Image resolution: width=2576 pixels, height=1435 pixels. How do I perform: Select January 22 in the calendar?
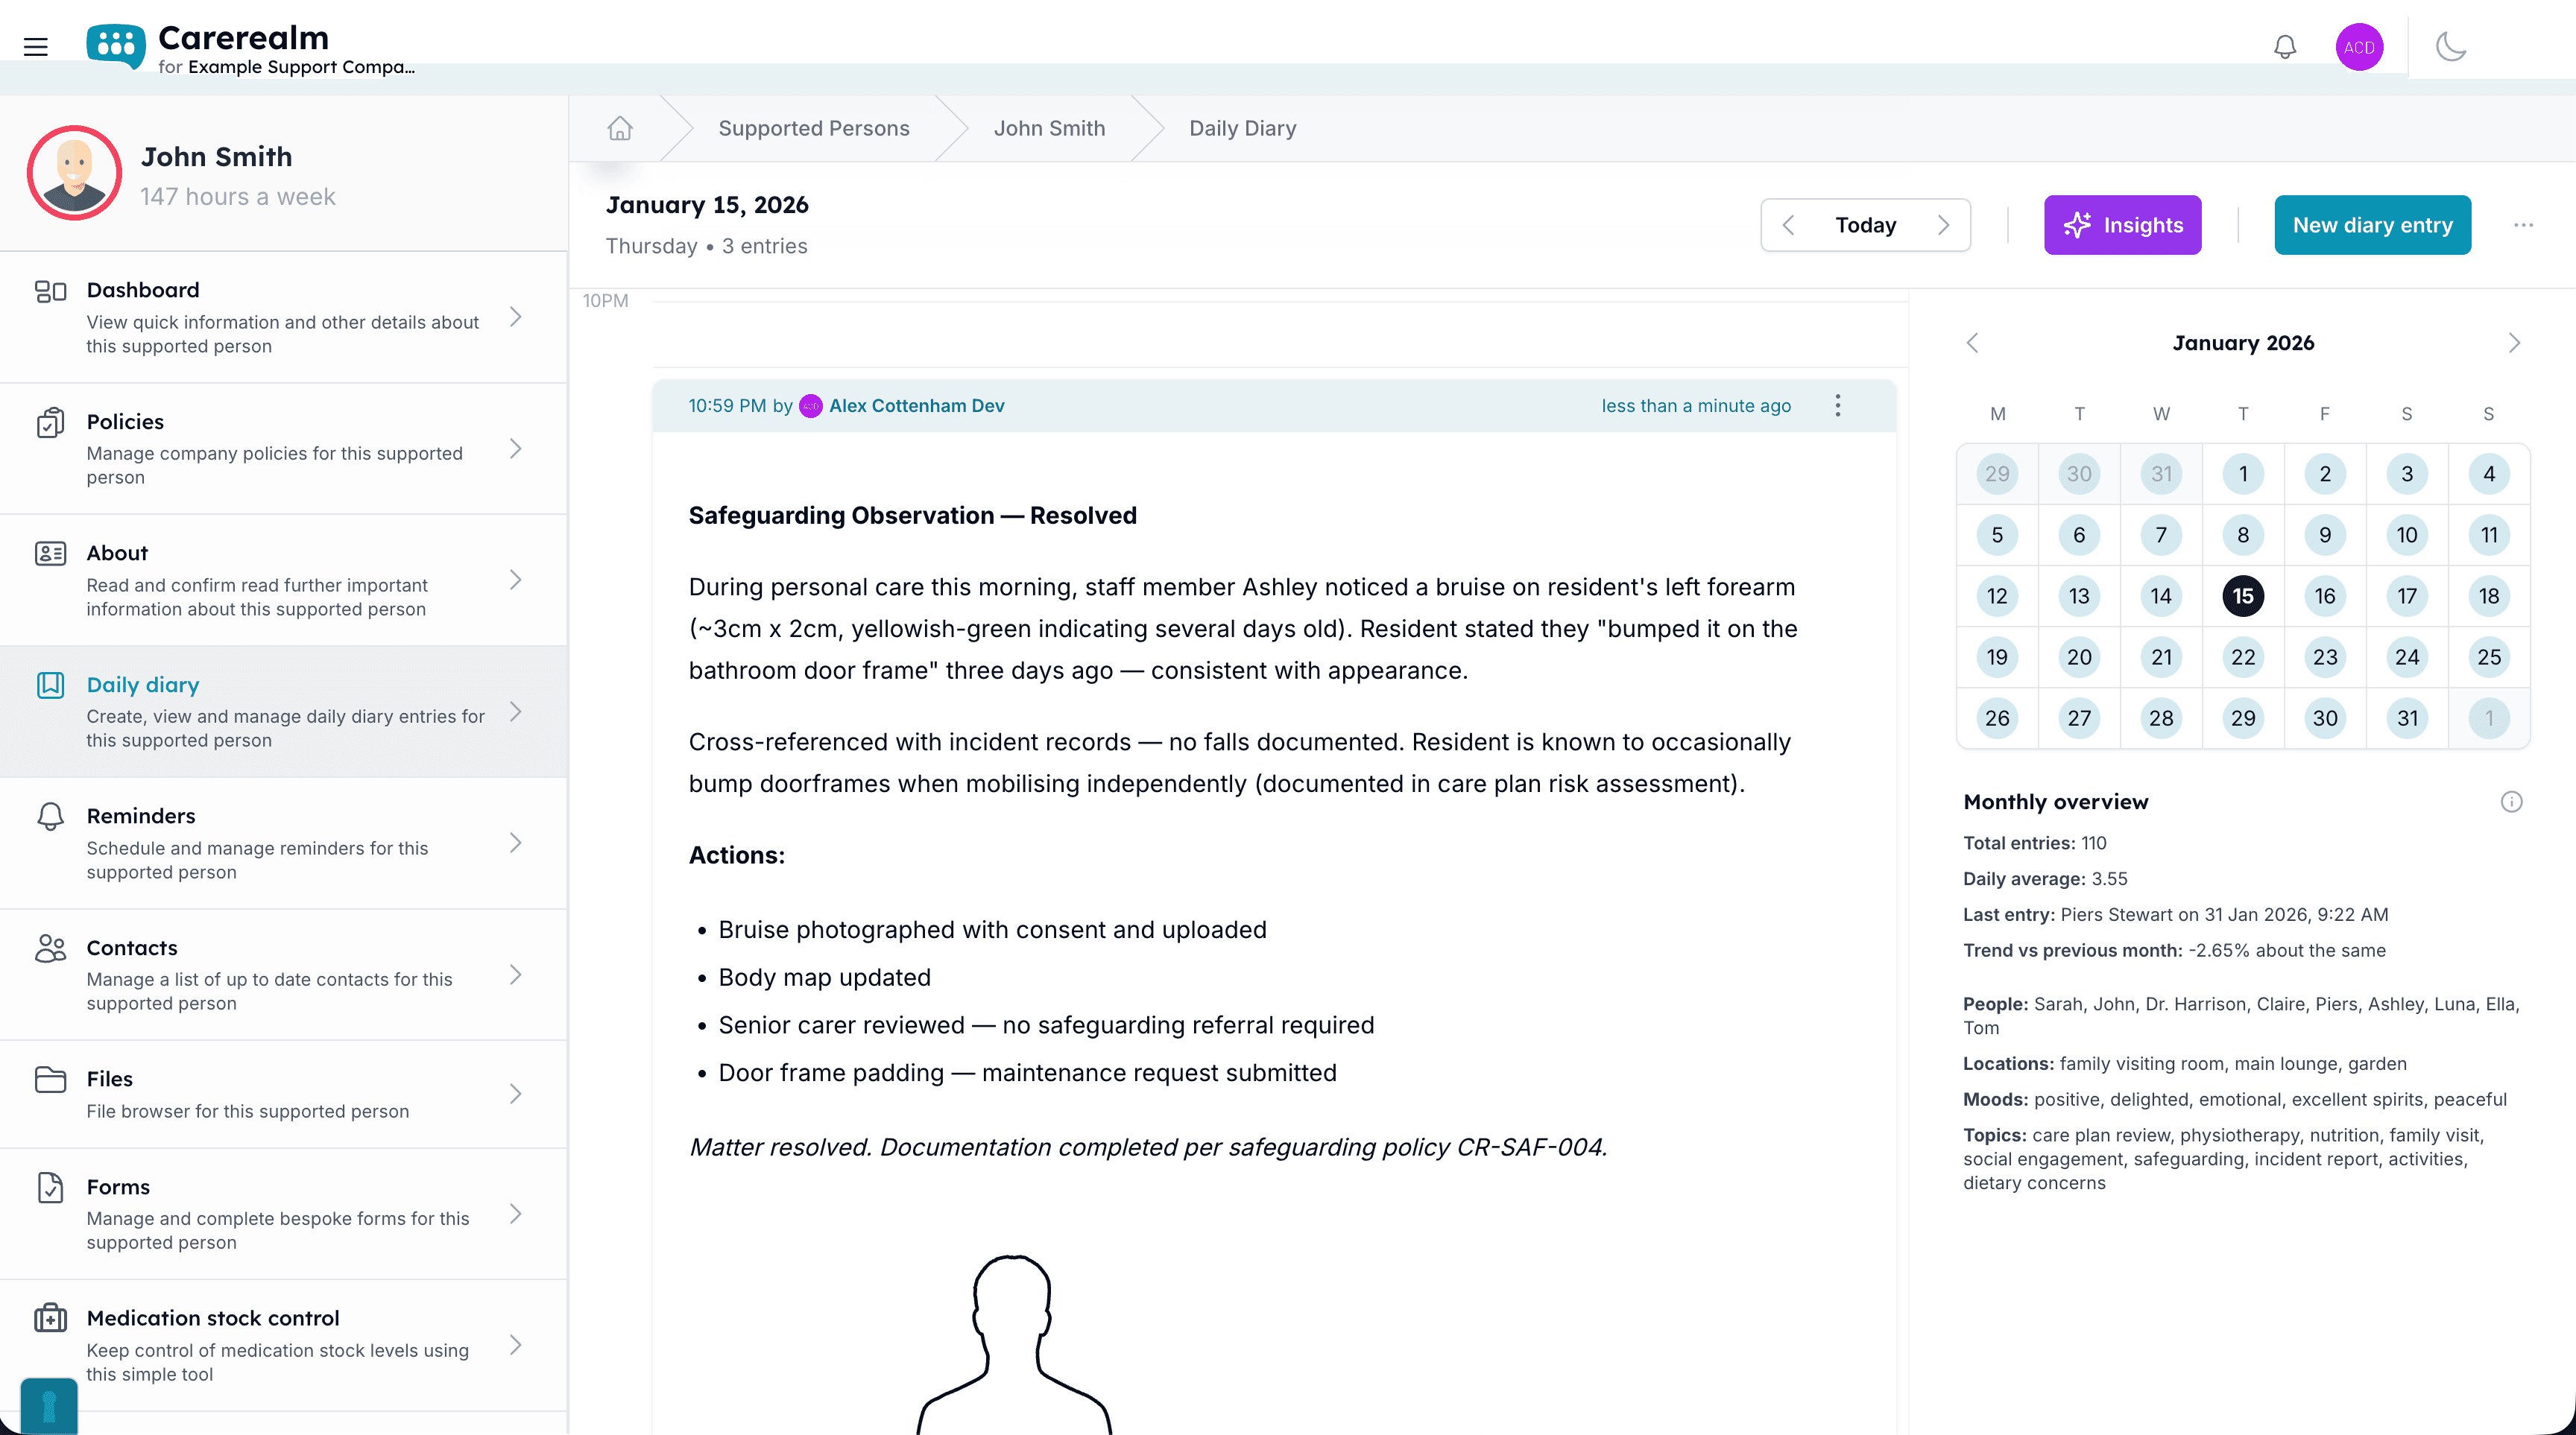tap(2243, 656)
